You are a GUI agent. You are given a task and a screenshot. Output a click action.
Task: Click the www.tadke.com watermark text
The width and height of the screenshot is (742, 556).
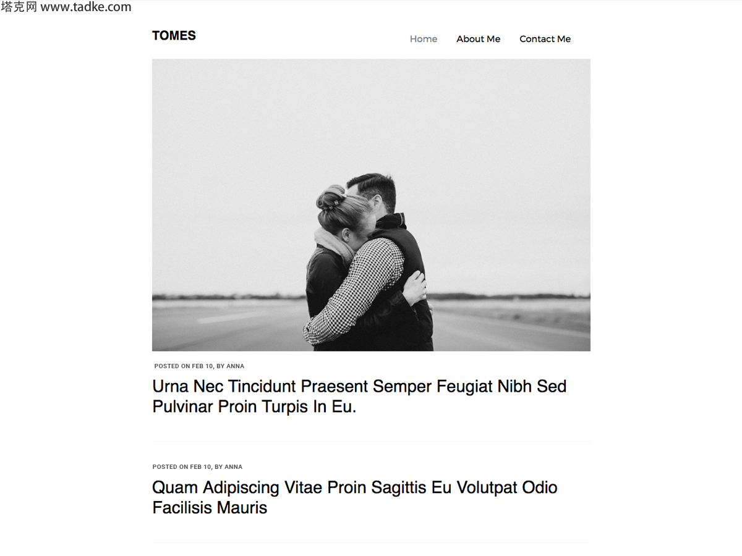tap(86, 7)
